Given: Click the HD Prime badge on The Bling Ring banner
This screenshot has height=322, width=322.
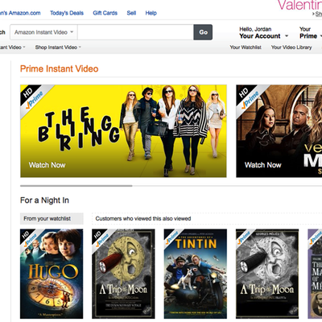Looking at the screenshot, I should point(33,98).
